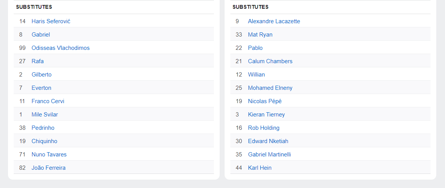The width and height of the screenshot is (445, 188).
Task: Open Mat Ryan player profile
Action: [x=260, y=35]
